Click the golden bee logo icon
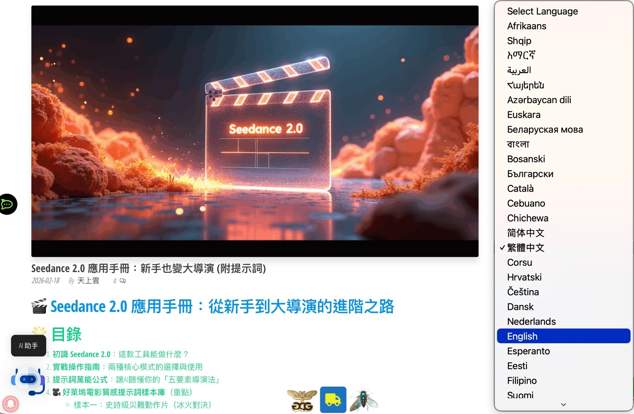Viewport: 634px width, 414px height. click(302, 400)
